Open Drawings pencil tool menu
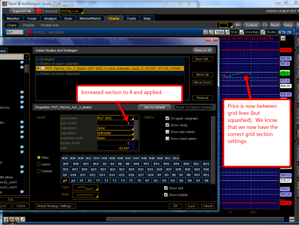Image resolution: width=299 pixels, height=225 pixels. point(249,32)
